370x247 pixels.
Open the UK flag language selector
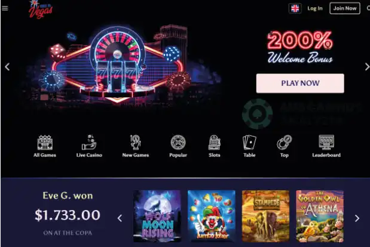click(295, 8)
